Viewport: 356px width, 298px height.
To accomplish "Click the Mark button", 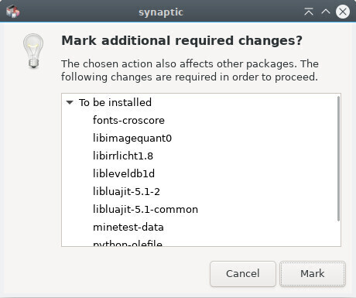I will pyautogui.click(x=313, y=274).
